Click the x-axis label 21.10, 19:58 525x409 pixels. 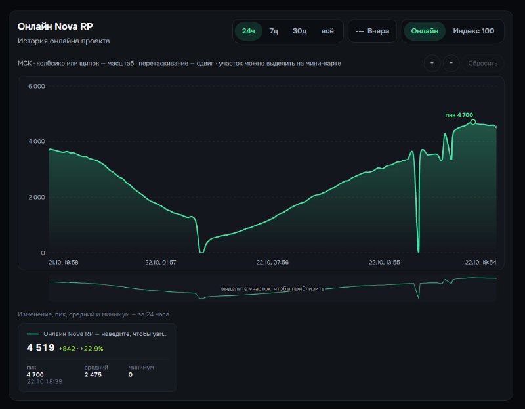click(x=63, y=262)
